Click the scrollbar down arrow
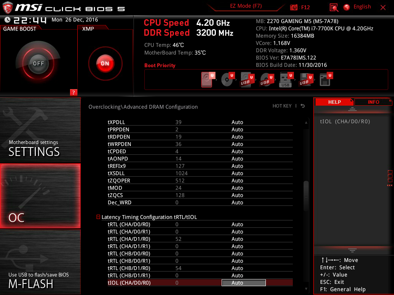The width and height of the screenshot is (394, 295). click(306, 289)
